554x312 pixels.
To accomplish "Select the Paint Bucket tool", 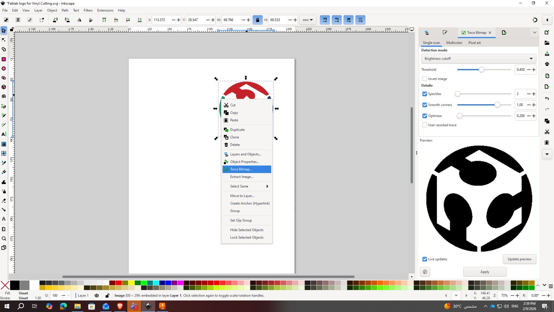I will (4, 172).
